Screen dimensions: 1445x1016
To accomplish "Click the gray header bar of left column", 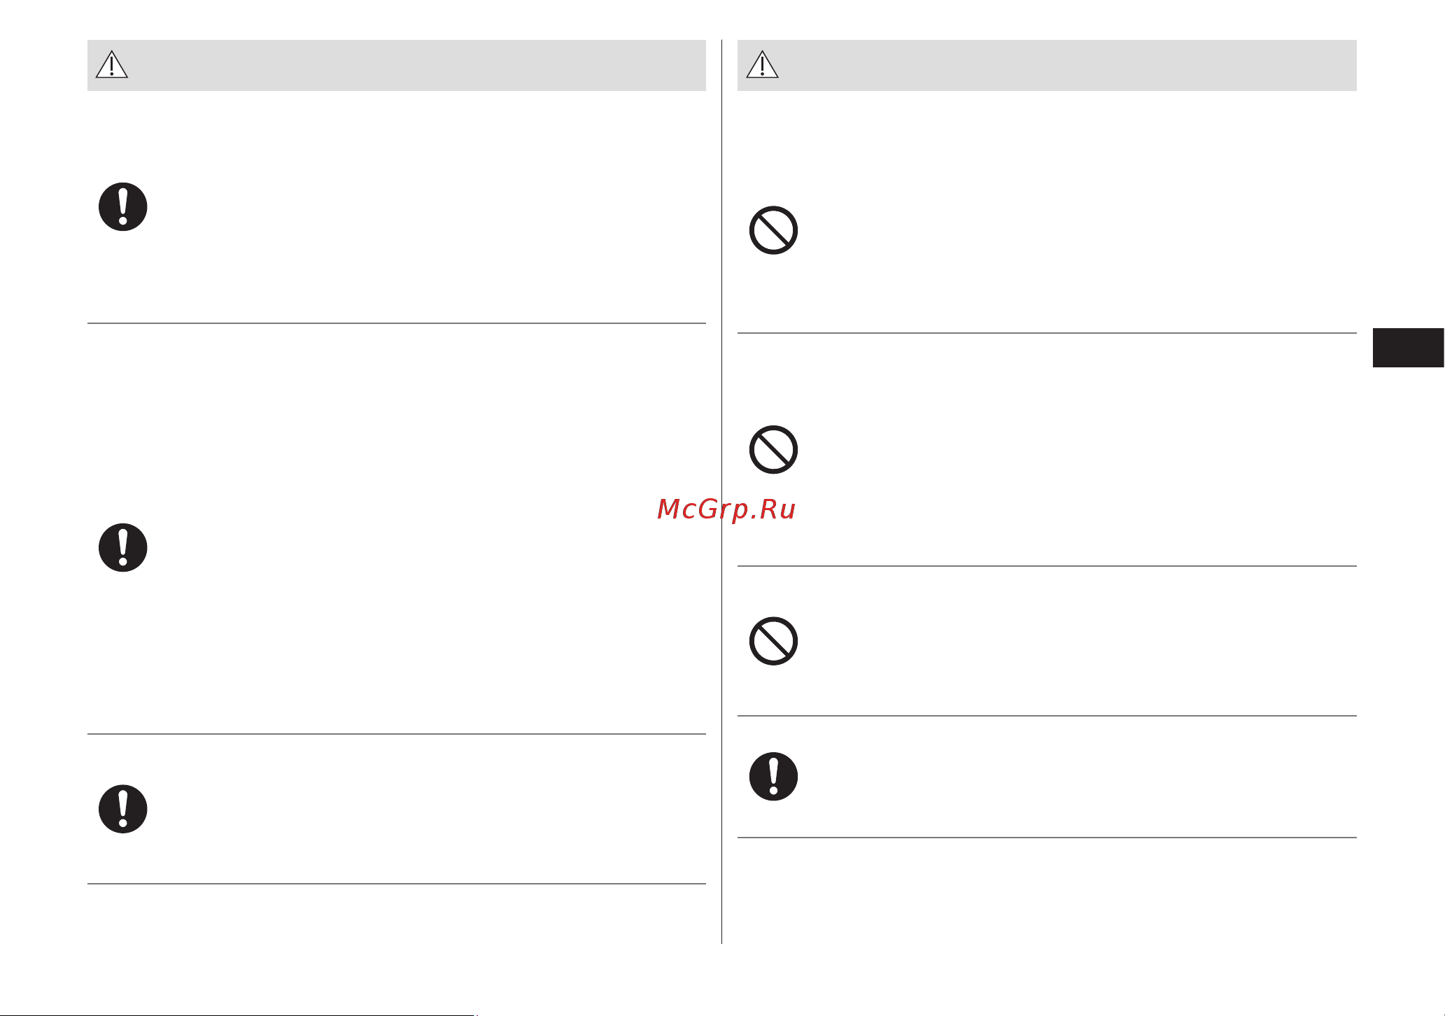I will 397,65.
